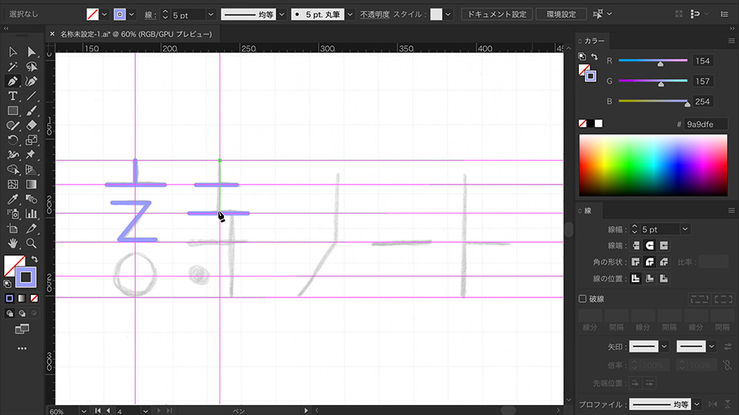This screenshot has height=415, width=739.
Task: Set stroke cap to round cap
Action: [x=650, y=246]
